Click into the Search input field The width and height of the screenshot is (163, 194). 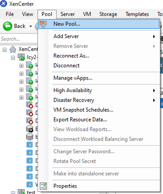19,39
